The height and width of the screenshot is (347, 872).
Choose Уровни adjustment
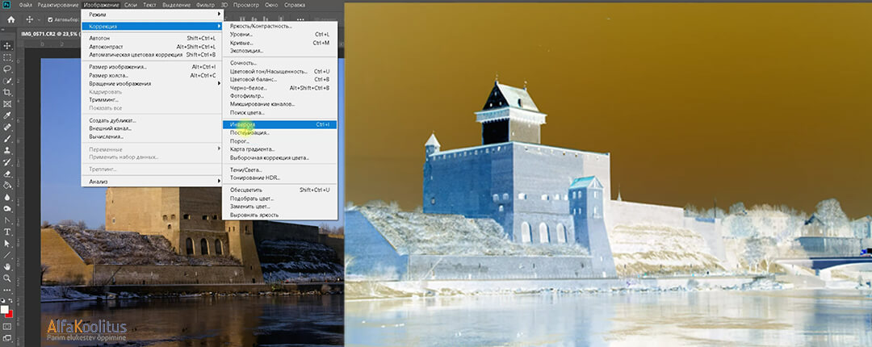coord(279,35)
